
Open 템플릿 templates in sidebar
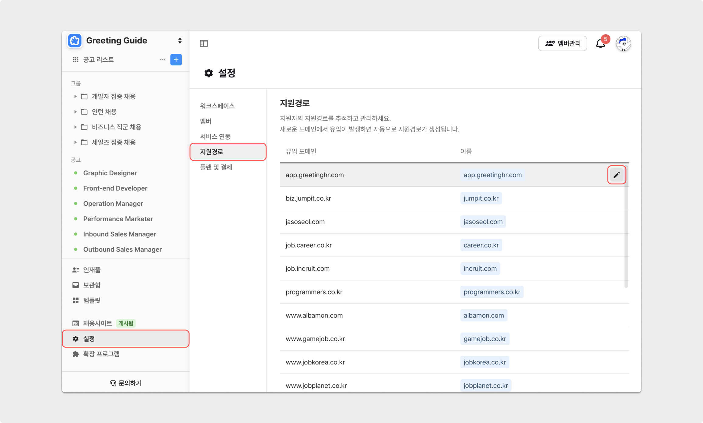click(92, 300)
